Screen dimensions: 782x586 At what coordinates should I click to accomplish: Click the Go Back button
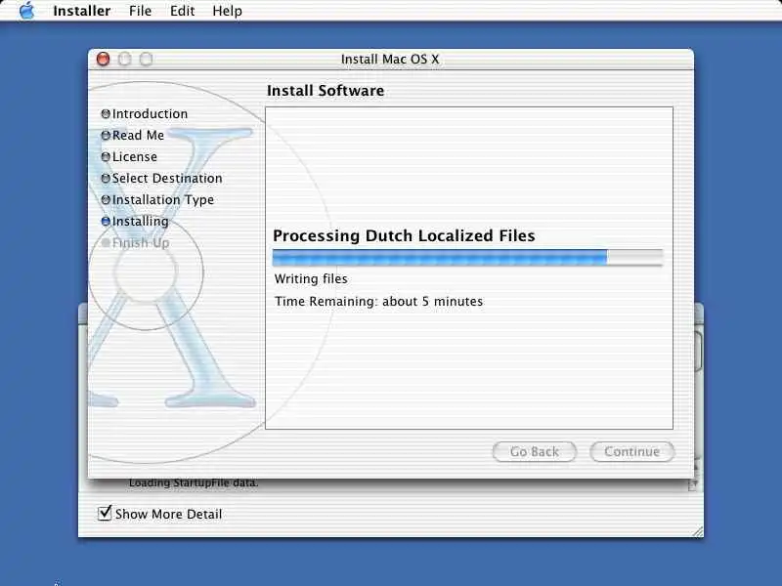[534, 451]
